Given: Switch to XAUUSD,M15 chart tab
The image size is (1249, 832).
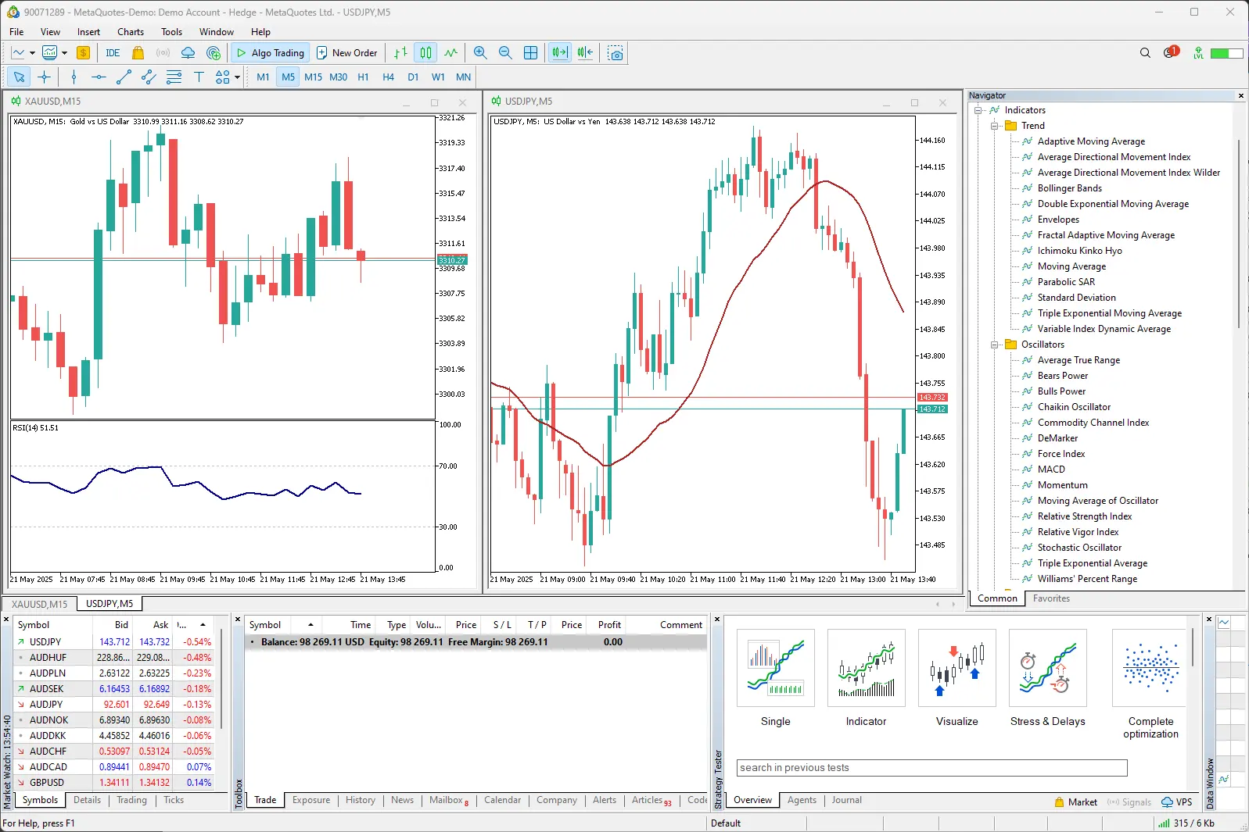Looking at the screenshot, I should (x=40, y=604).
